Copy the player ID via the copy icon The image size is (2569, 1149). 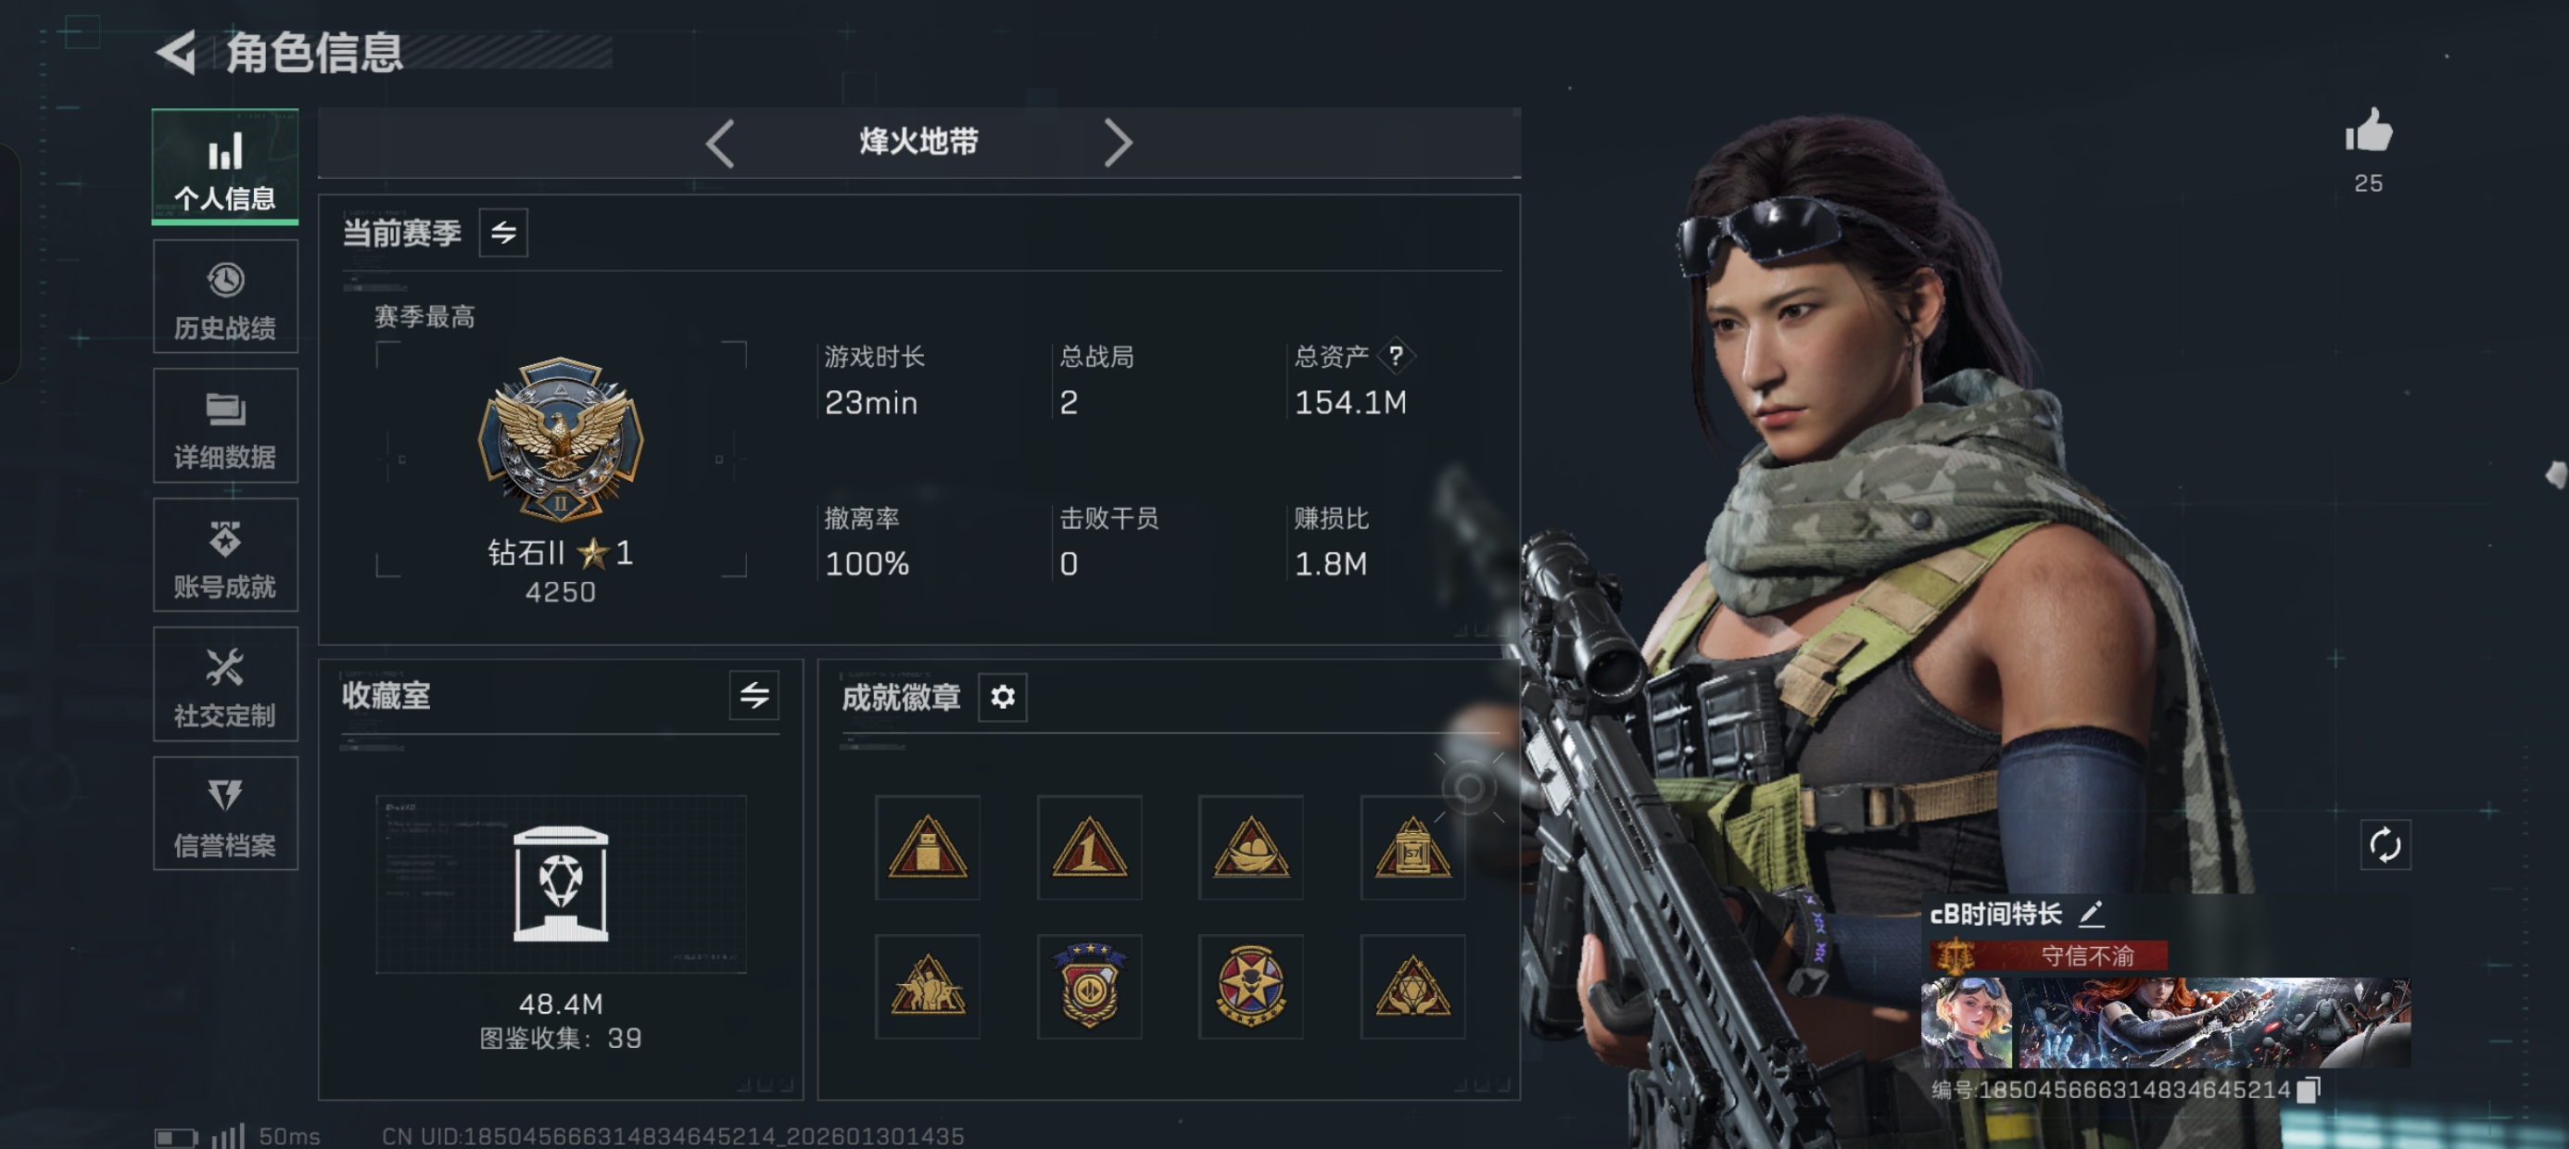pos(2308,1089)
